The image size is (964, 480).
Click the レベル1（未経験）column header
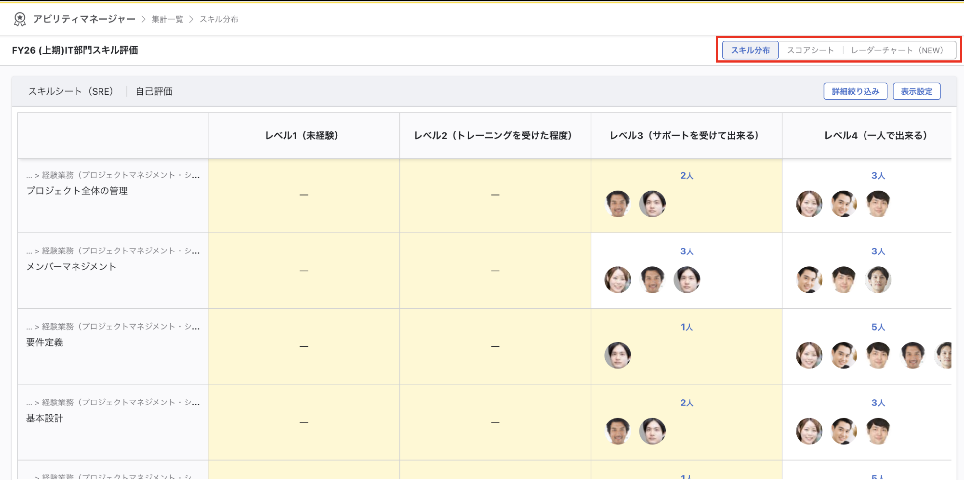coord(302,136)
